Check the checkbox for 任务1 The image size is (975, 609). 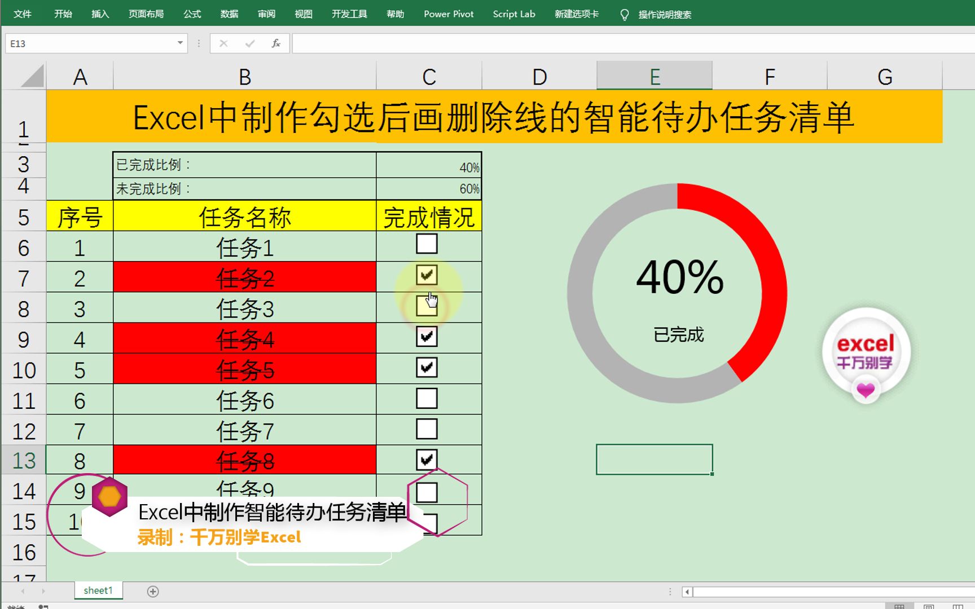click(x=427, y=244)
